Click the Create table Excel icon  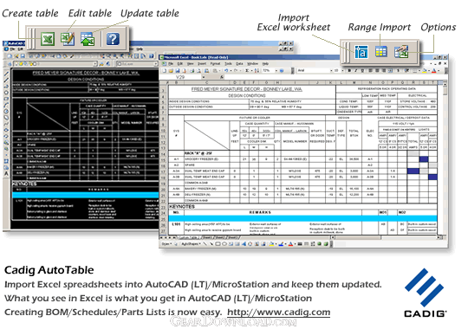tap(48, 39)
